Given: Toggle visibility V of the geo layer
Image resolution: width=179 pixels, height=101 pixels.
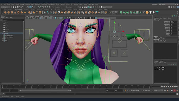Looking at the screenshot, I should tap(155, 69).
